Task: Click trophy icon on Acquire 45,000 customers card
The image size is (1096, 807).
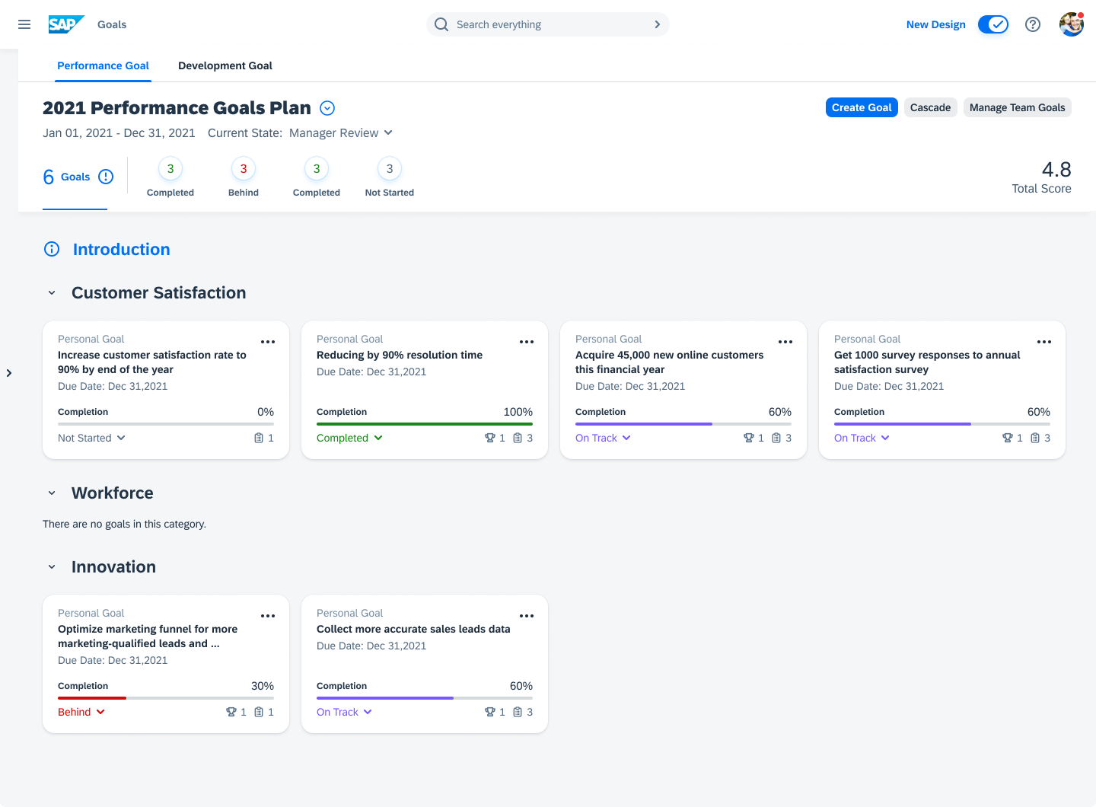Action: (x=749, y=438)
